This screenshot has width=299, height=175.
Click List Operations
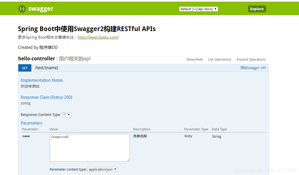point(220,59)
